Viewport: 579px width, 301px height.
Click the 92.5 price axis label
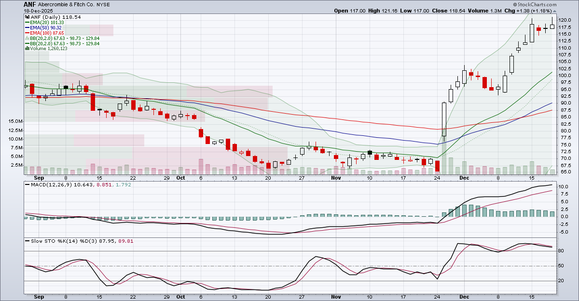pos(564,96)
